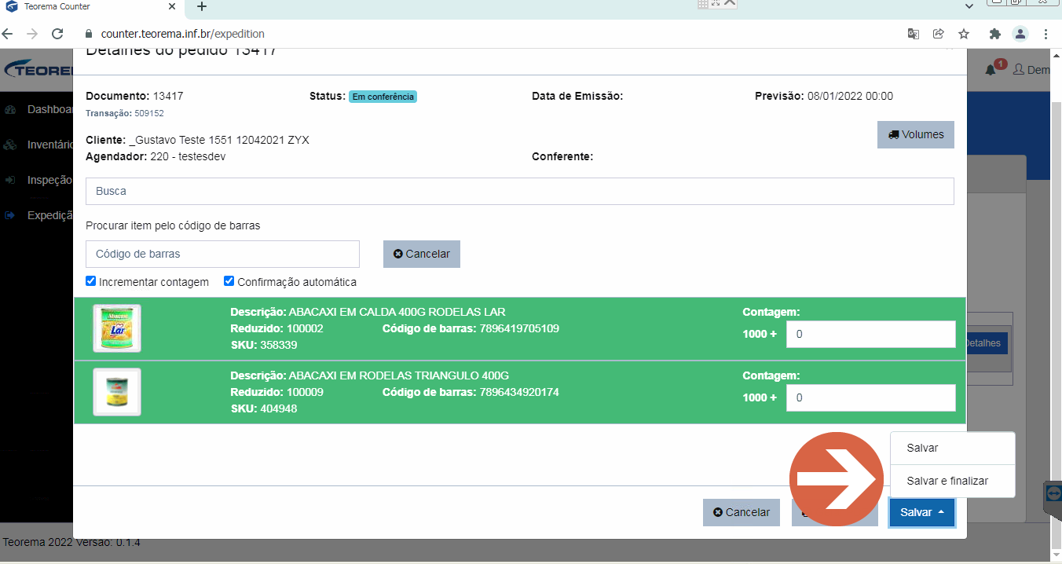Screen dimensions: 1062x564
Task: Close the Teorema Counter tab
Action: tap(171, 6)
